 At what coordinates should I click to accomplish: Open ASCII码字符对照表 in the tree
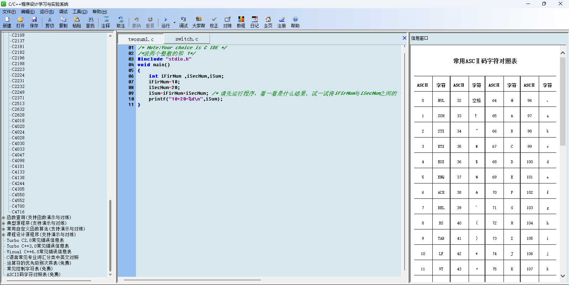33,275
